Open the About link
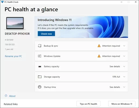 [x=12, y=96]
